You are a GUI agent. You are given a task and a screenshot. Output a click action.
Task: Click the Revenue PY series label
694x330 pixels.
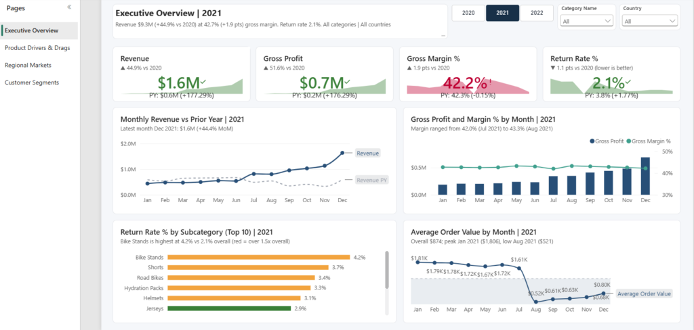pos(372,179)
